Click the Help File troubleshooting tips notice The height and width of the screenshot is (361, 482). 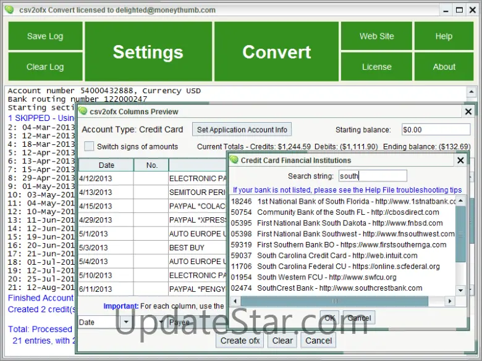coord(347,189)
